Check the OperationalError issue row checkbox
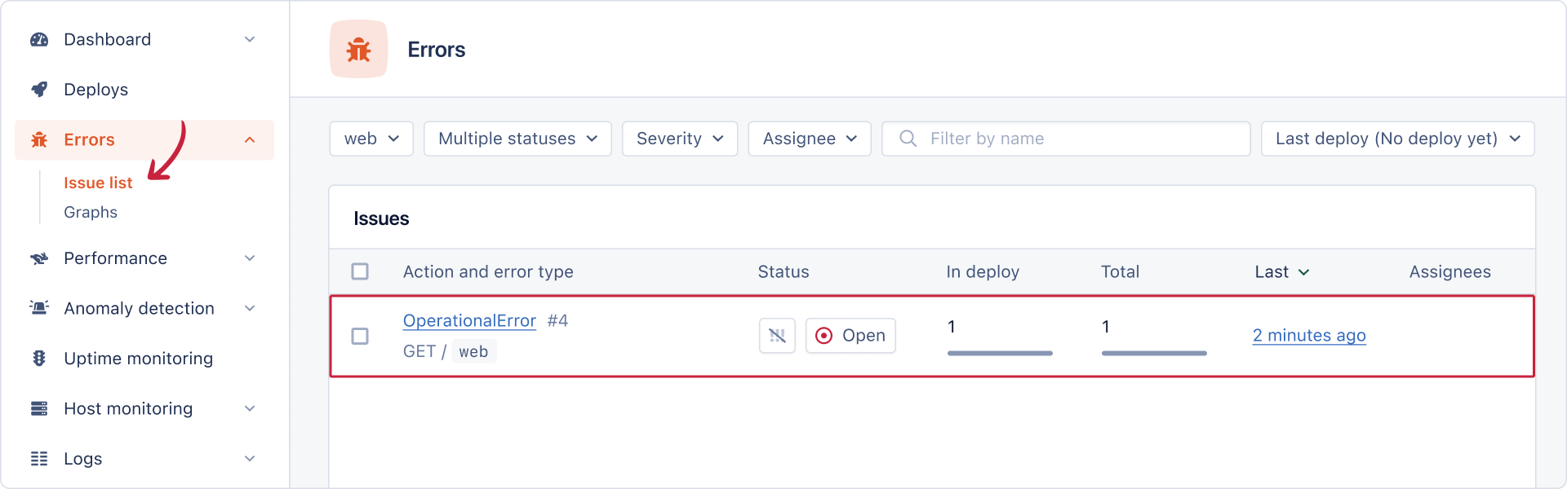Image resolution: width=1567 pixels, height=489 pixels. [x=360, y=336]
